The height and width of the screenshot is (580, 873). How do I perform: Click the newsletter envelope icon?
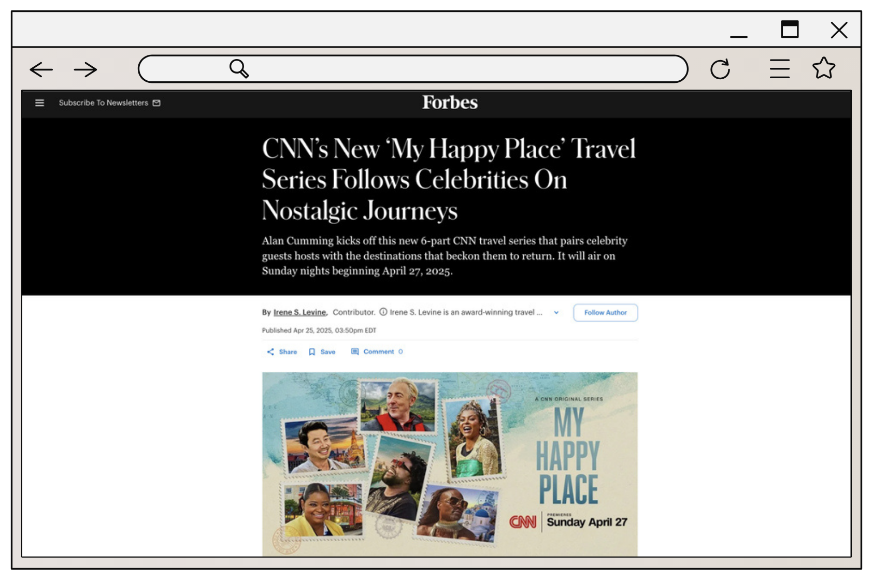156,103
